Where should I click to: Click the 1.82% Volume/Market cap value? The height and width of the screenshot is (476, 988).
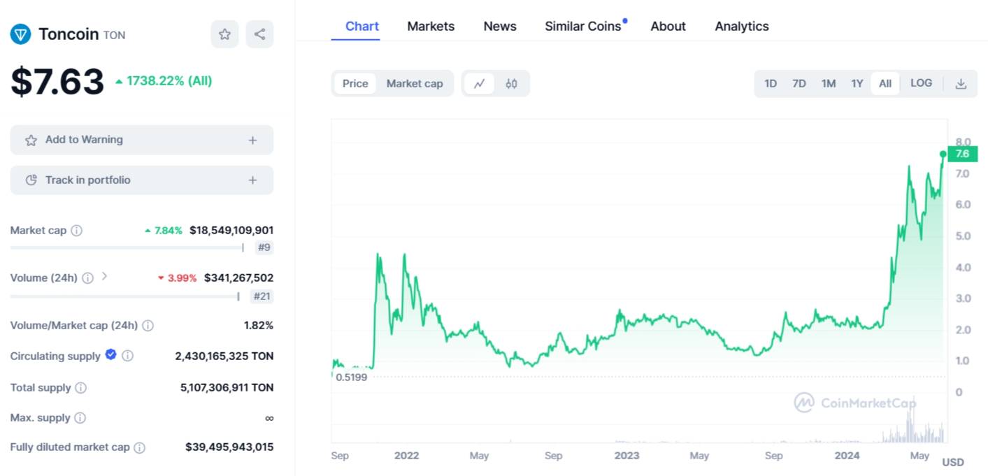[259, 325]
